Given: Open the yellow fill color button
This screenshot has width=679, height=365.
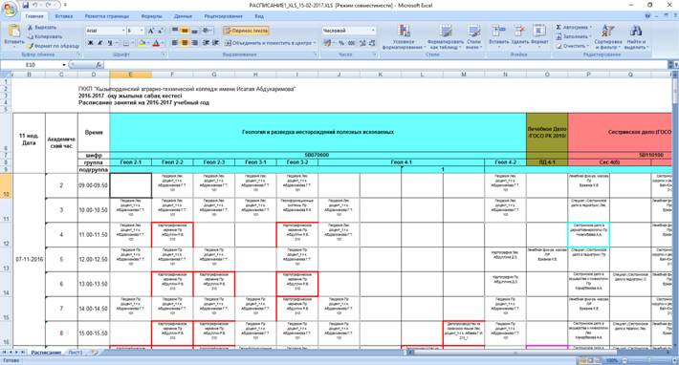Looking at the screenshot, I should [x=142, y=43].
